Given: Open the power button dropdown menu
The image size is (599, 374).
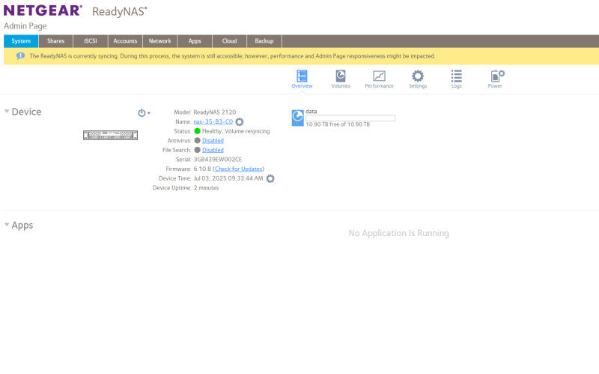Looking at the screenshot, I should [x=144, y=113].
